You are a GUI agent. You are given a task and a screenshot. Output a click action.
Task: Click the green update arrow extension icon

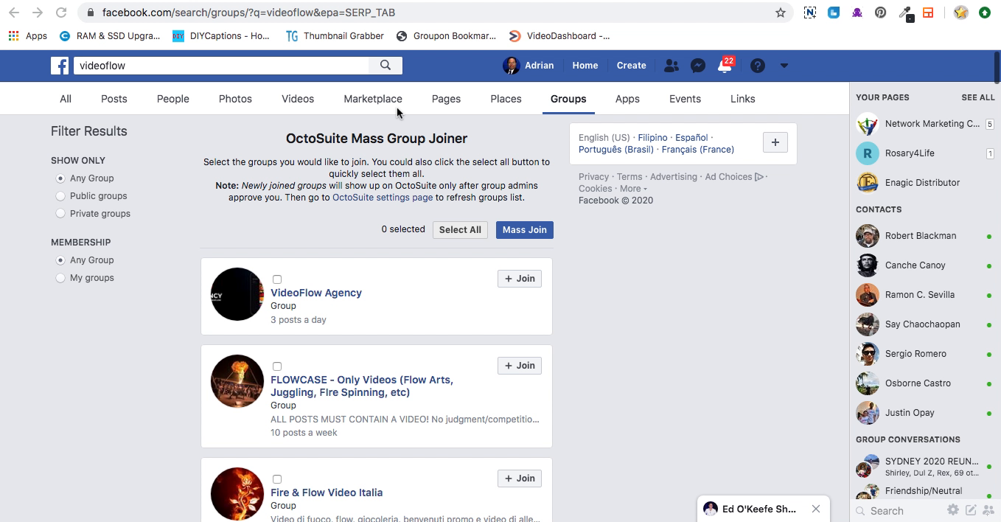(x=985, y=13)
